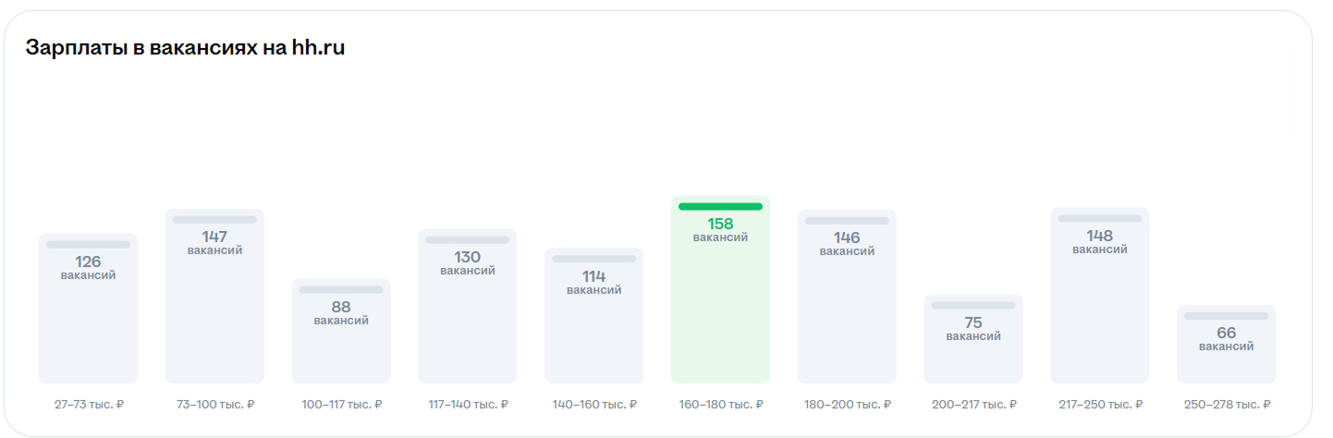The width and height of the screenshot is (1333, 438).
Task: Click the 100–117 тыс. ₽ axis label
Action: coord(341,405)
